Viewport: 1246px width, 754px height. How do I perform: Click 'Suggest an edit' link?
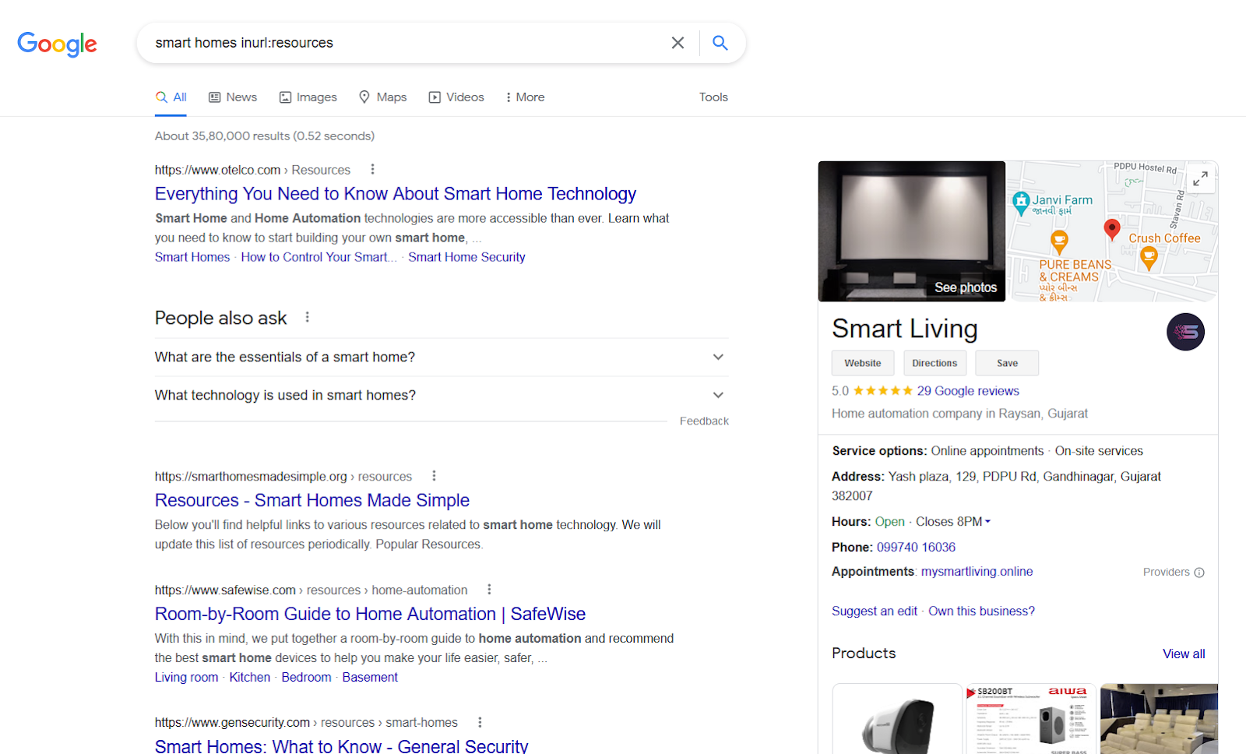[875, 611]
